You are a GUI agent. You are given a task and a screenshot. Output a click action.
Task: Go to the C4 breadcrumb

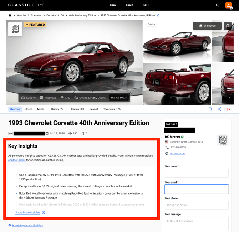[x=62, y=15]
